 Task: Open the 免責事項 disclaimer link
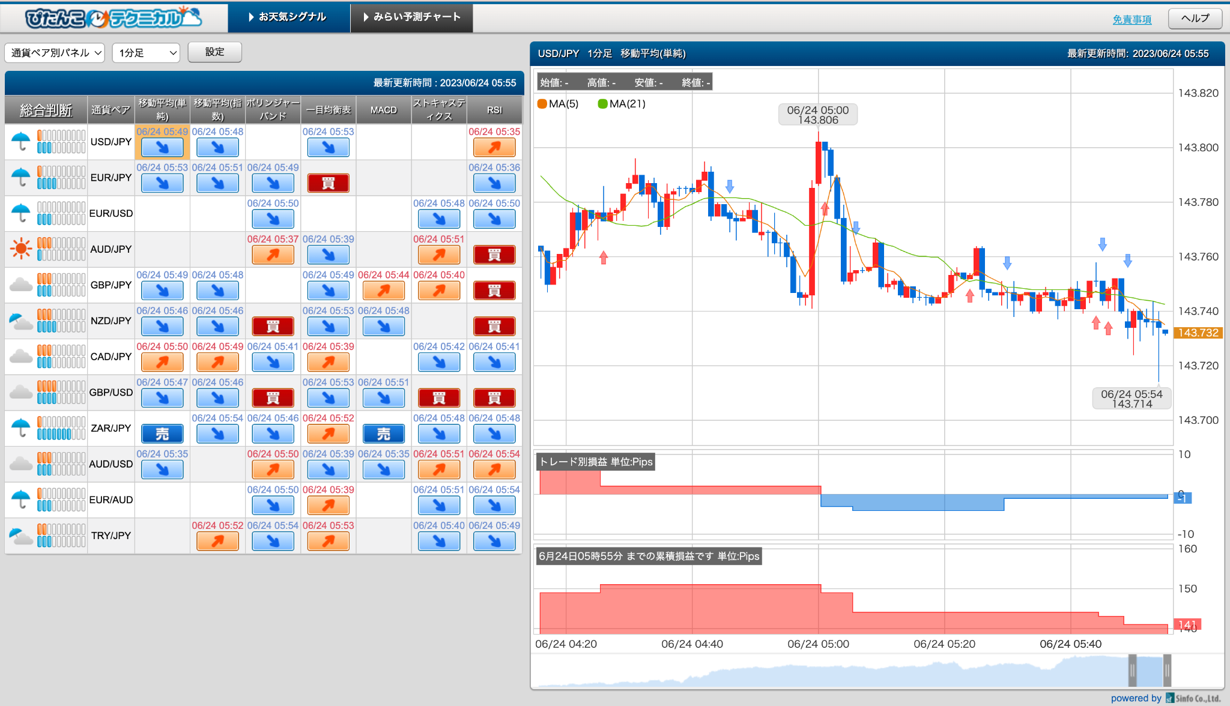(1132, 19)
